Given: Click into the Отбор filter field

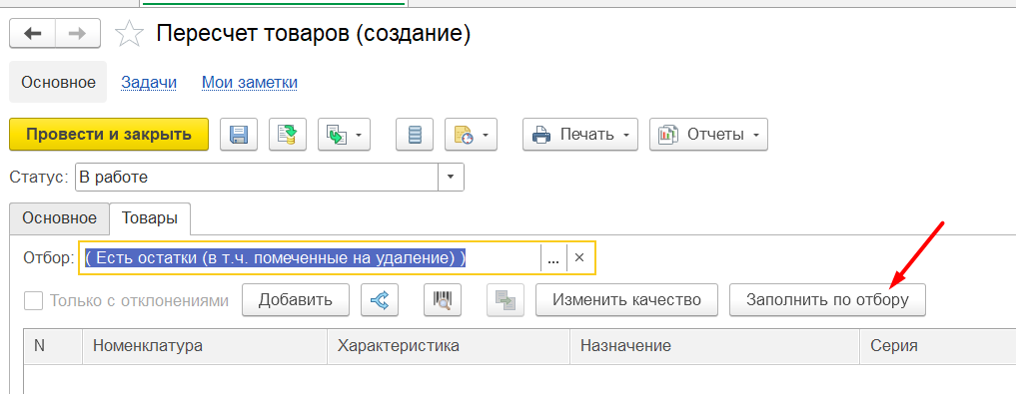Looking at the screenshot, I should [310, 258].
